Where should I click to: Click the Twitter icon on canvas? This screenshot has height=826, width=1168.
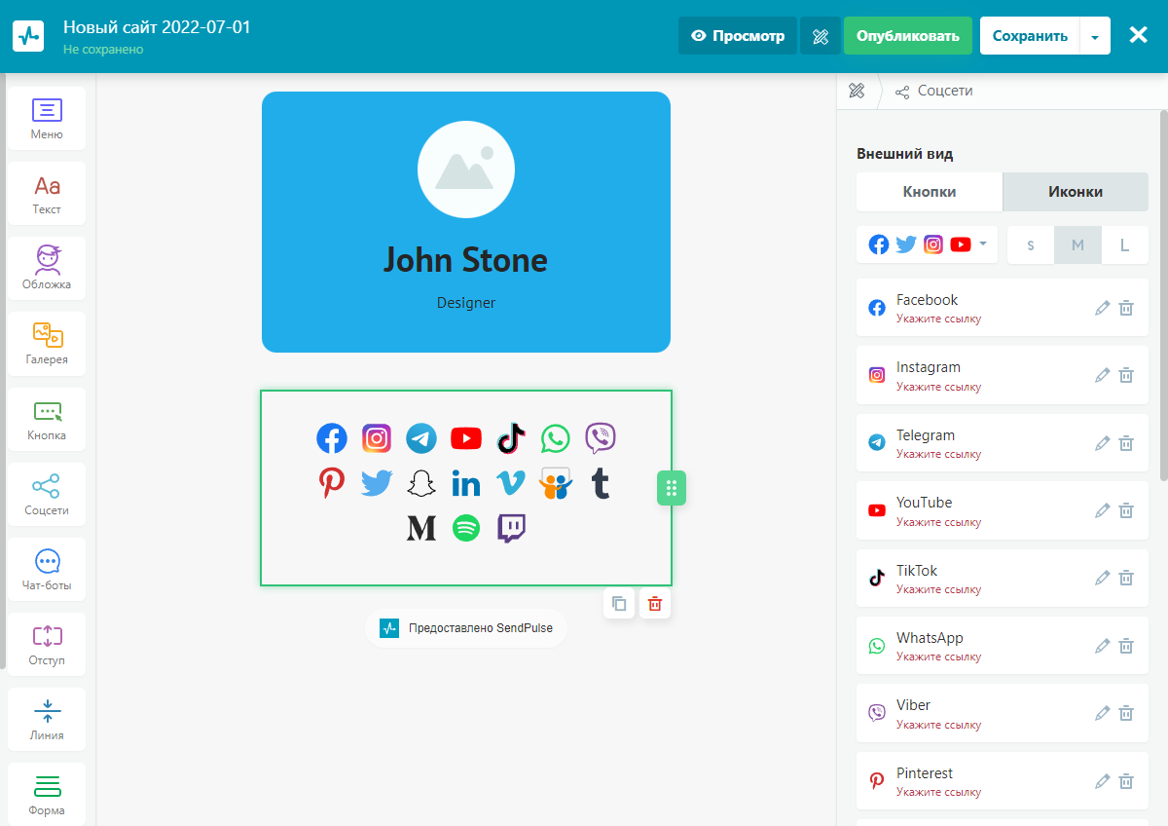[x=377, y=483]
